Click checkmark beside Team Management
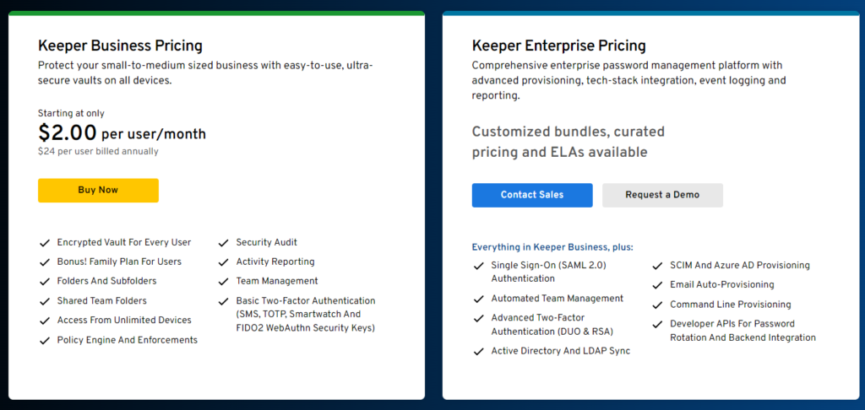This screenshot has height=410, width=865. pyautogui.click(x=223, y=282)
